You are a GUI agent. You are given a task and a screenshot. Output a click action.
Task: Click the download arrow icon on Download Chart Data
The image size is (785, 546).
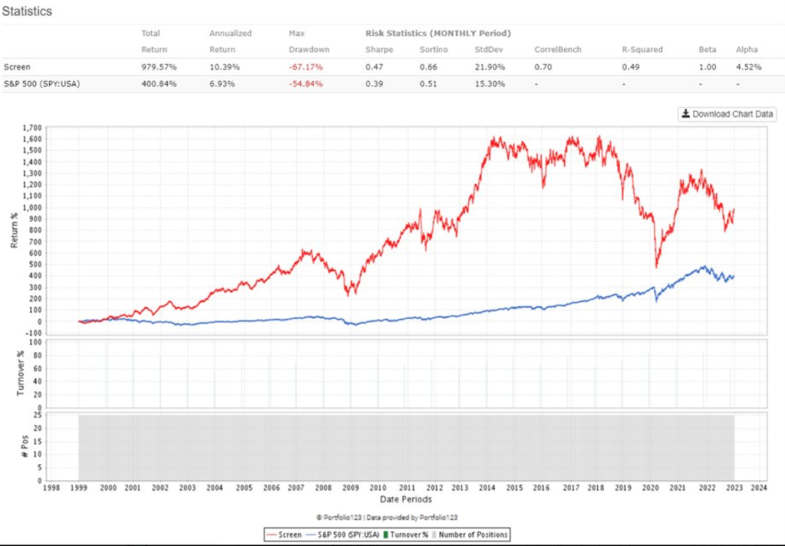[x=685, y=113]
